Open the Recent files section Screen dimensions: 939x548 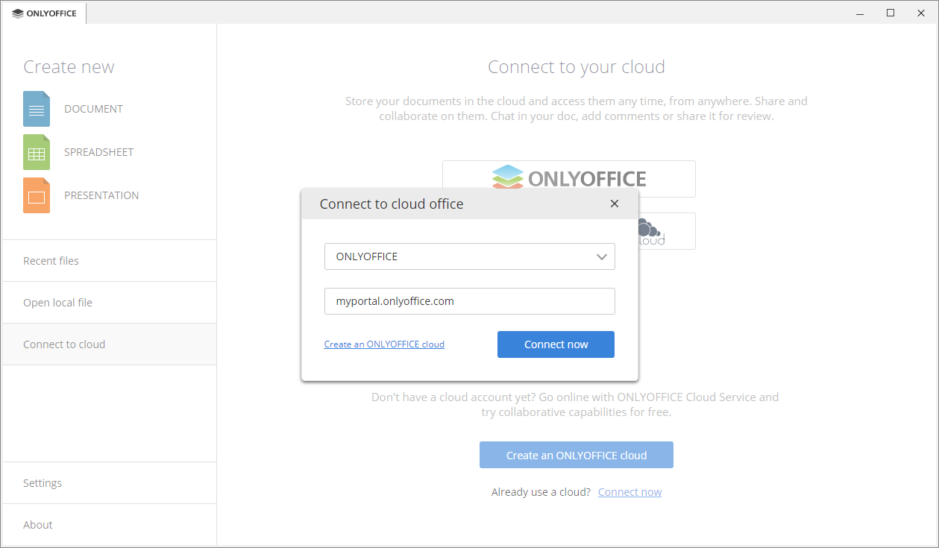click(110, 261)
